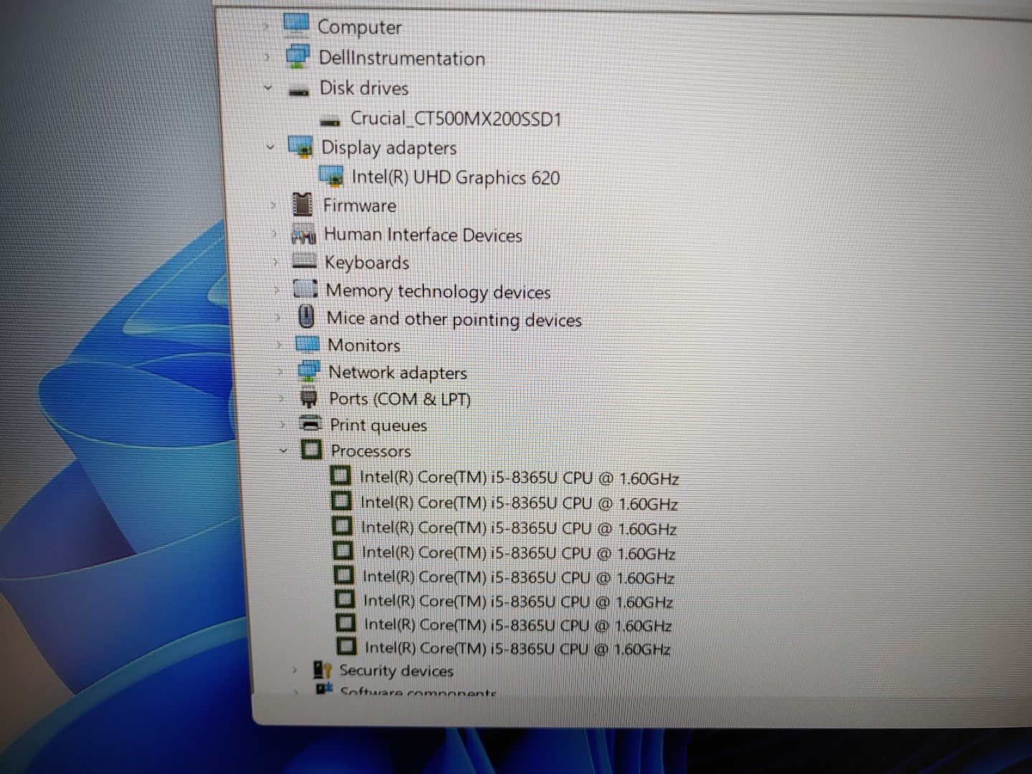
Task: Select the Intel(R) UHD Graphics 620 label
Action: coord(456,177)
